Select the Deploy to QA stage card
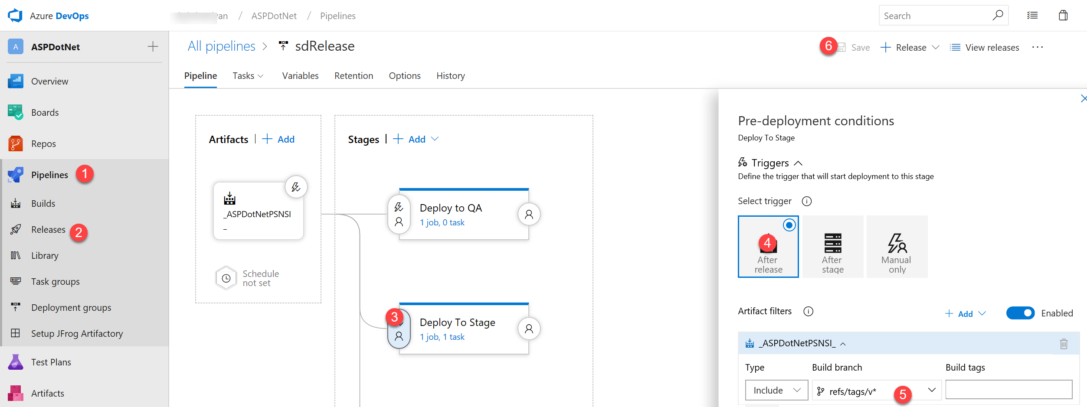Image resolution: width=1087 pixels, height=407 pixels. (x=464, y=214)
